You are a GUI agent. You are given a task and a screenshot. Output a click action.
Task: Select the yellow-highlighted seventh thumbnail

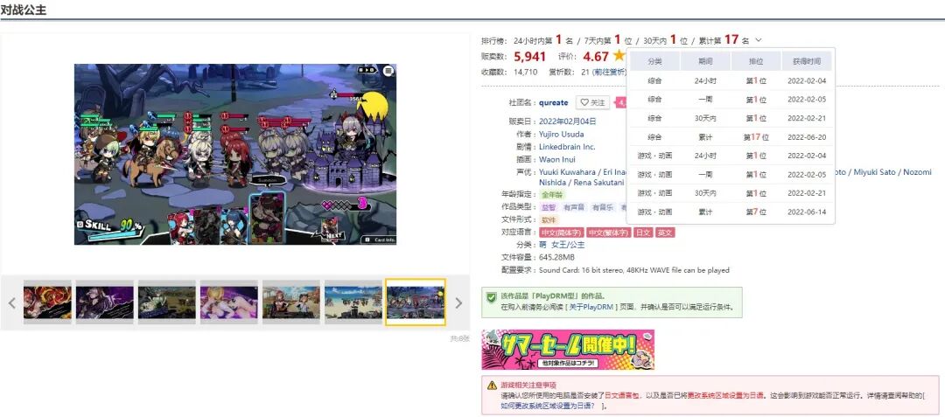[x=416, y=302]
